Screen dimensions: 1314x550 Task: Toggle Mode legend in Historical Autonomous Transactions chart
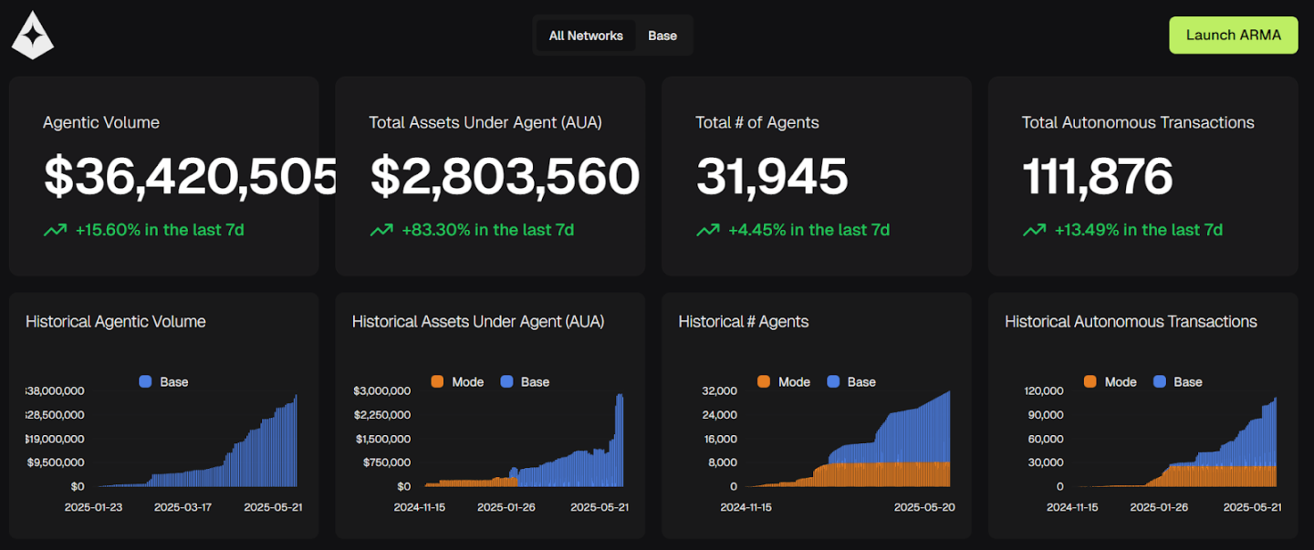point(1110,382)
